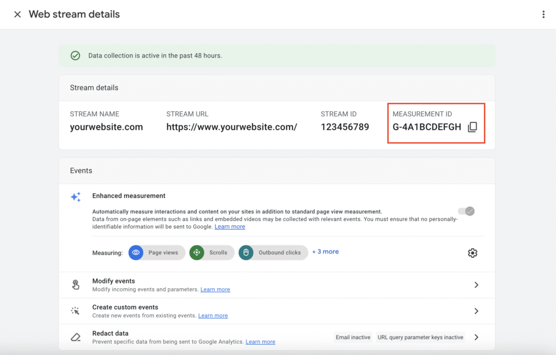Toggle Enhanced measurement off
This screenshot has width=556, height=355.
[x=465, y=211]
